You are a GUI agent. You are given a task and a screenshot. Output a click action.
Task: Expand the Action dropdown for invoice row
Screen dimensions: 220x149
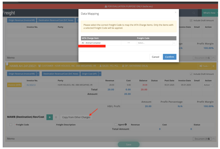(x=208, y=85)
